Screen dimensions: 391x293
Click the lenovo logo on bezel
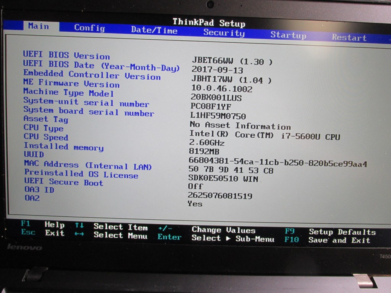[x=24, y=247]
